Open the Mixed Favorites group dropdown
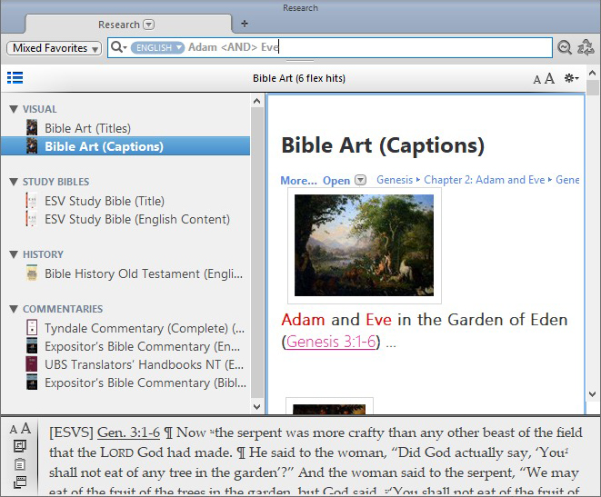Viewport: 601px width, 497px height. click(54, 48)
